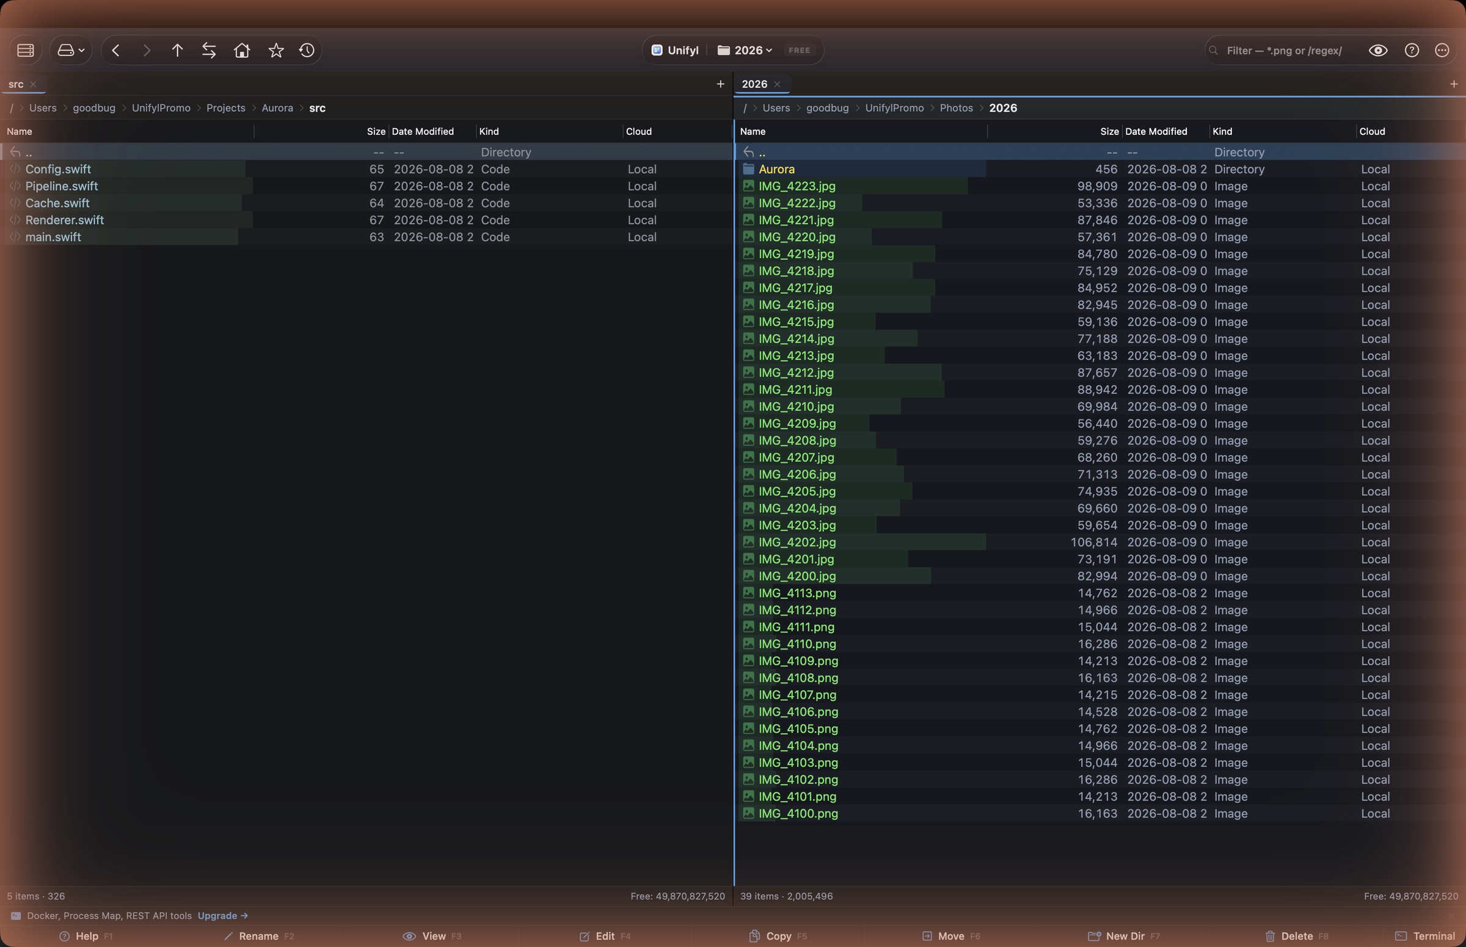Select IMG_4108.png
Viewport: 1466px width, 947px height.
(x=1100, y=678)
